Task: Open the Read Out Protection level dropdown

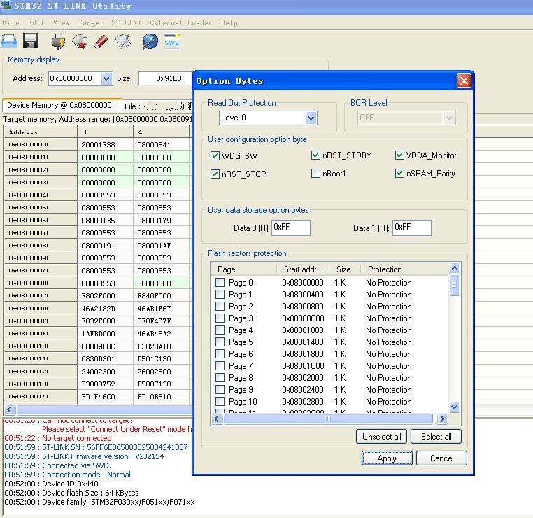Action: pyautogui.click(x=311, y=118)
